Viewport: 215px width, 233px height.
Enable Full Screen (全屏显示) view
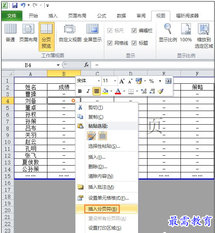[x=93, y=33]
